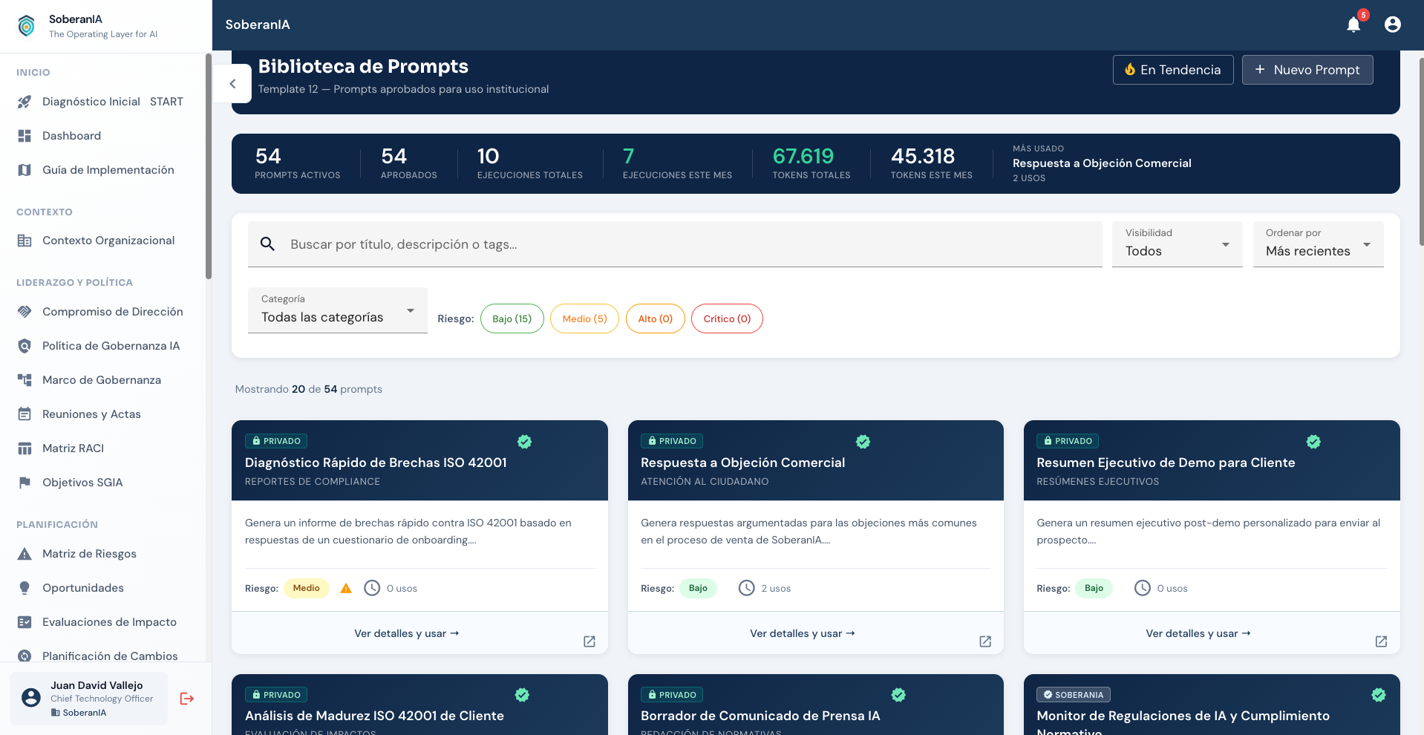1424x735 pixels.
Task: Open Contexto Organizacional in the sidebar
Action: (102, 241)
